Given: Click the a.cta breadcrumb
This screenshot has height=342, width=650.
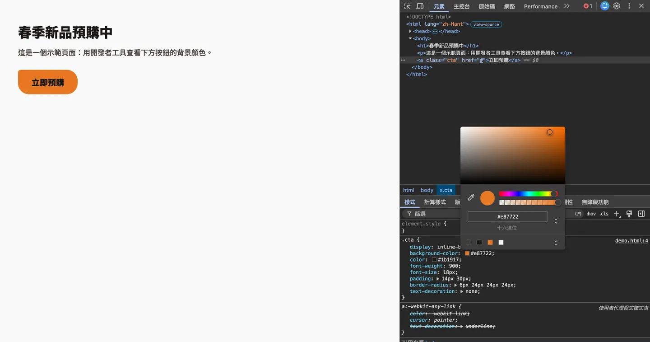Looking at the screenshot, I should (446, 190).
